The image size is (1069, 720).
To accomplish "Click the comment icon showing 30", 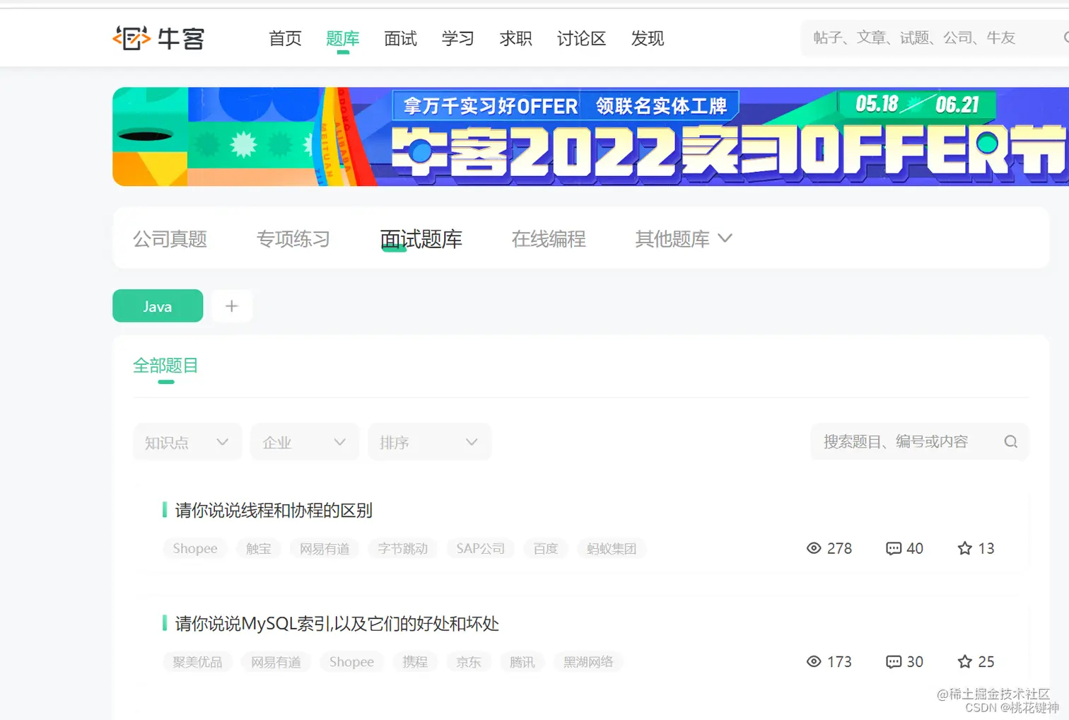I will point(894,661).
